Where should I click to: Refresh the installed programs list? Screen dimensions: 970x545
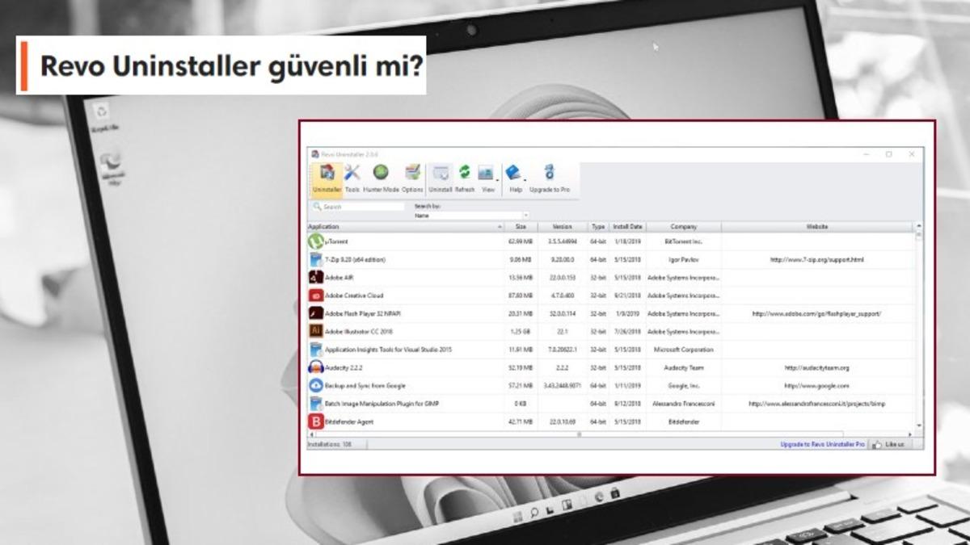[465, 171]
